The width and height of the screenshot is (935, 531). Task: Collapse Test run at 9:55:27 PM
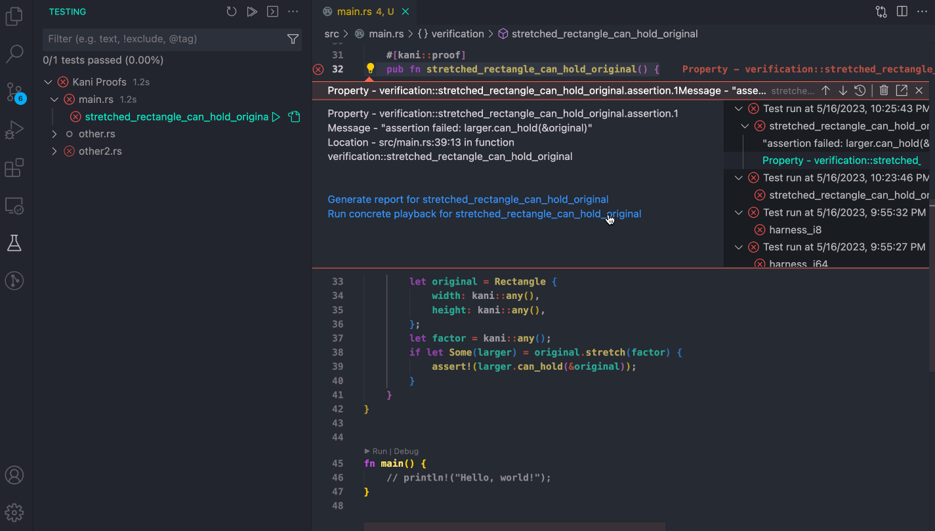pos(739,247)
